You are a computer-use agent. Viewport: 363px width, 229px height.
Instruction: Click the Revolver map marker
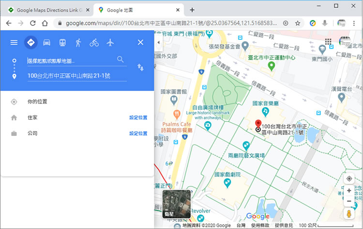[x=200, y=218]
